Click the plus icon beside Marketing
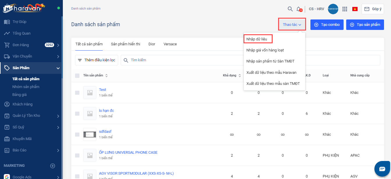This screenshot has height=179, width=391. click(53, 166)
